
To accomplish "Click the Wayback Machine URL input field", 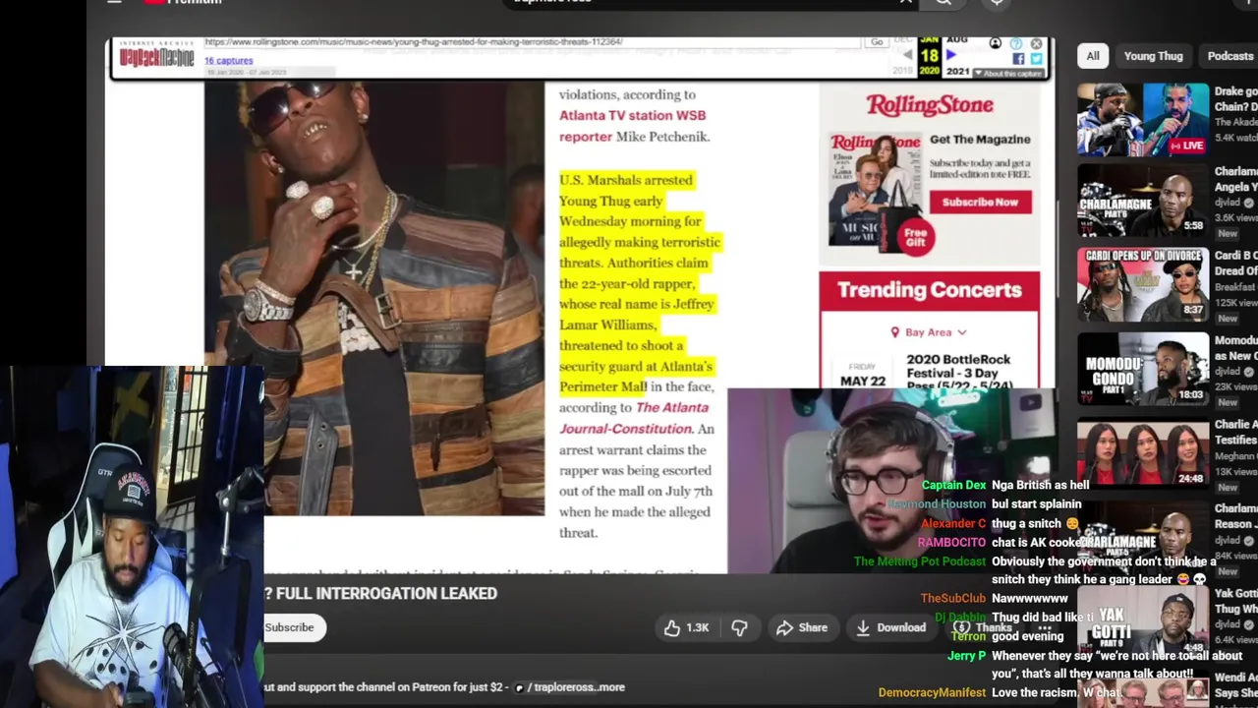I will point(531,42).
